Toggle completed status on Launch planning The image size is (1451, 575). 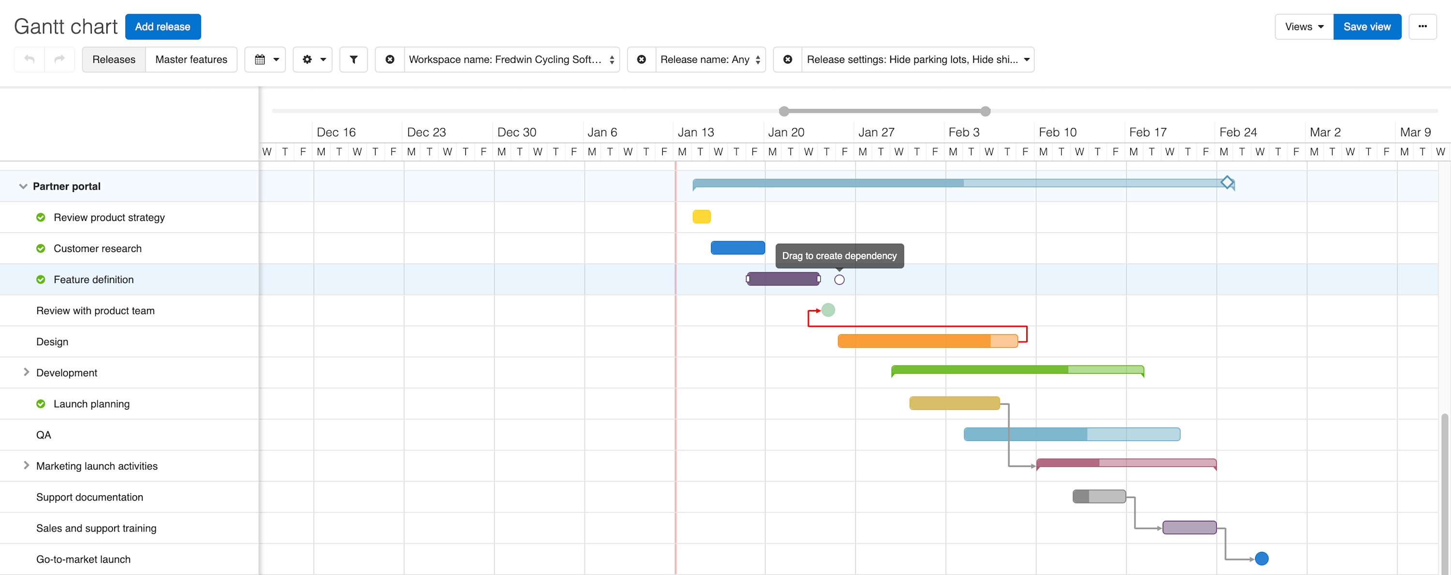pyautogui.click(x=41, y=403)
